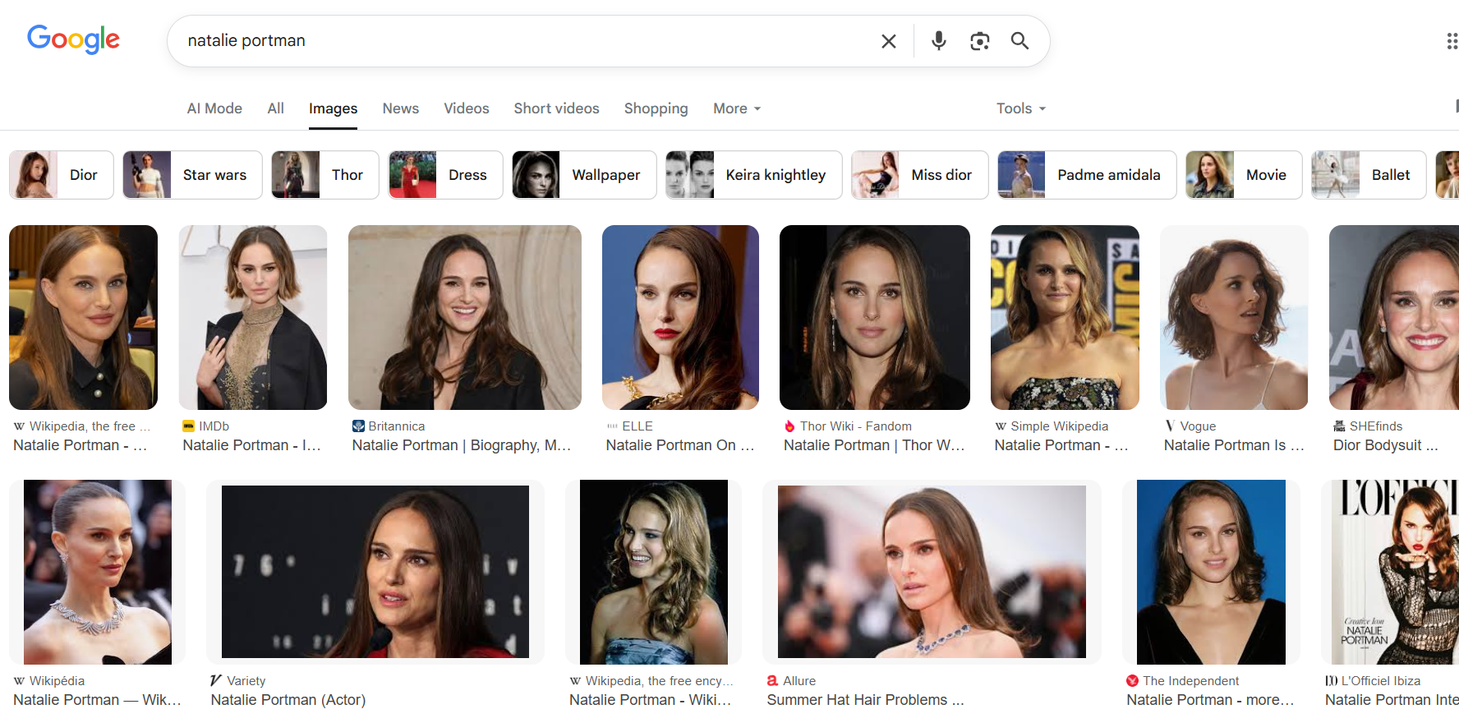Open the IMDb result image thumbnail
This screenshot has height=709, width=1459.
coord(253,317)
